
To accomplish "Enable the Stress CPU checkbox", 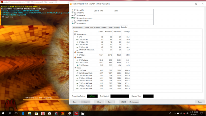I will click(x=76, y=10).
